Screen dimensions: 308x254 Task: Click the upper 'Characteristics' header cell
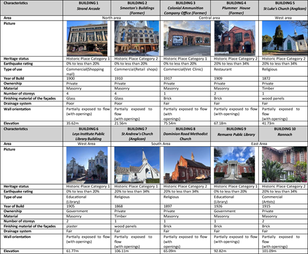pyautogui.click(x=31, y=8)
